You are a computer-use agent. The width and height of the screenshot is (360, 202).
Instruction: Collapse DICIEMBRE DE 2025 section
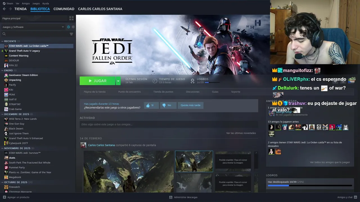(3, 114)
